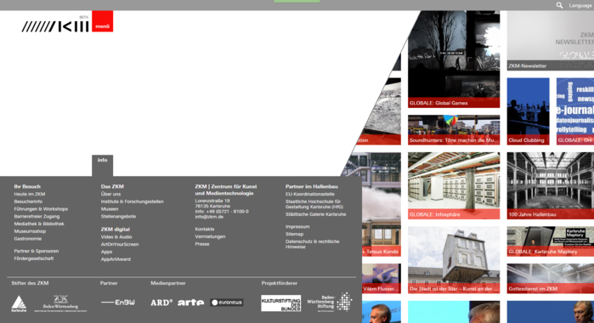Open Gottesdienst im ZKM tile
594x323 pixels.
(x=551, y=279)
